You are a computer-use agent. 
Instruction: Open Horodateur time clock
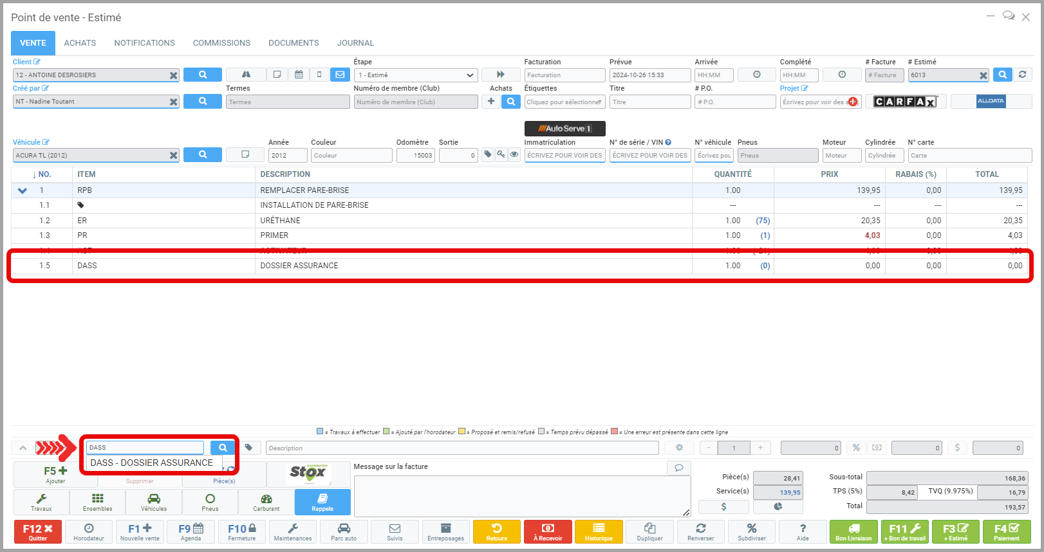(x=89, y=532)
